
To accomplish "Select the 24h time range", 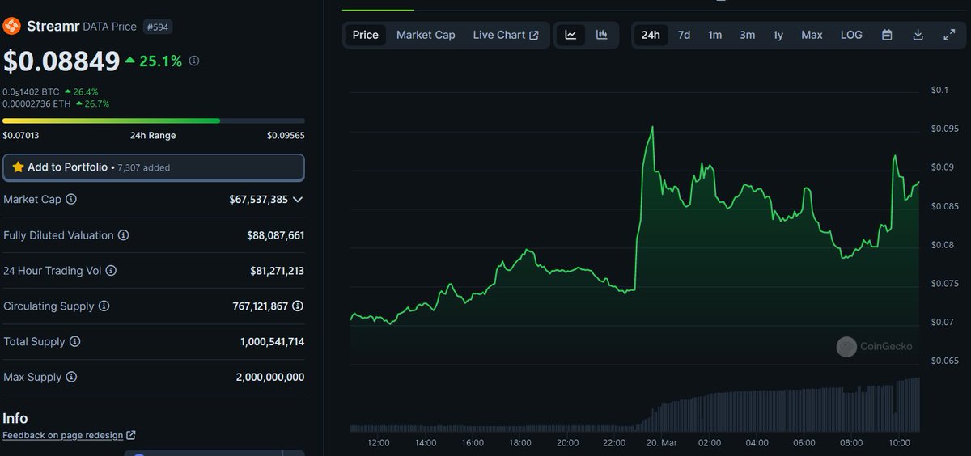I will tap(651, 35).
